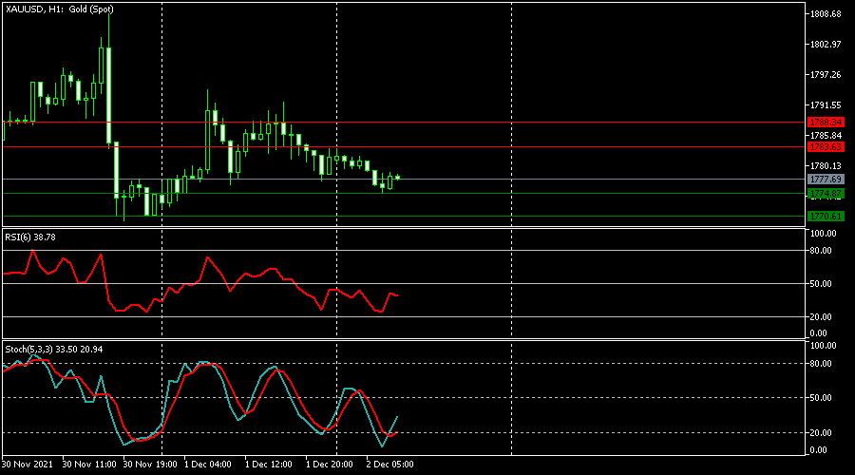The image size is (855, 475).
Task: Click the Stochastic 80.00 level label
Action: coord(821,364)
